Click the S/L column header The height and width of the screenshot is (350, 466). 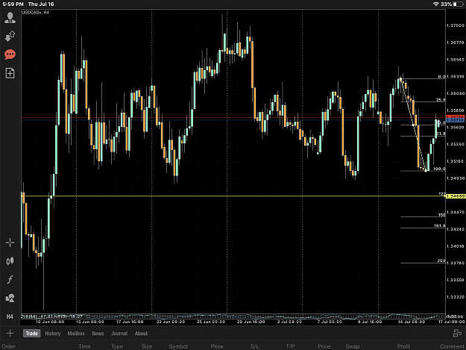pos(255,346)
